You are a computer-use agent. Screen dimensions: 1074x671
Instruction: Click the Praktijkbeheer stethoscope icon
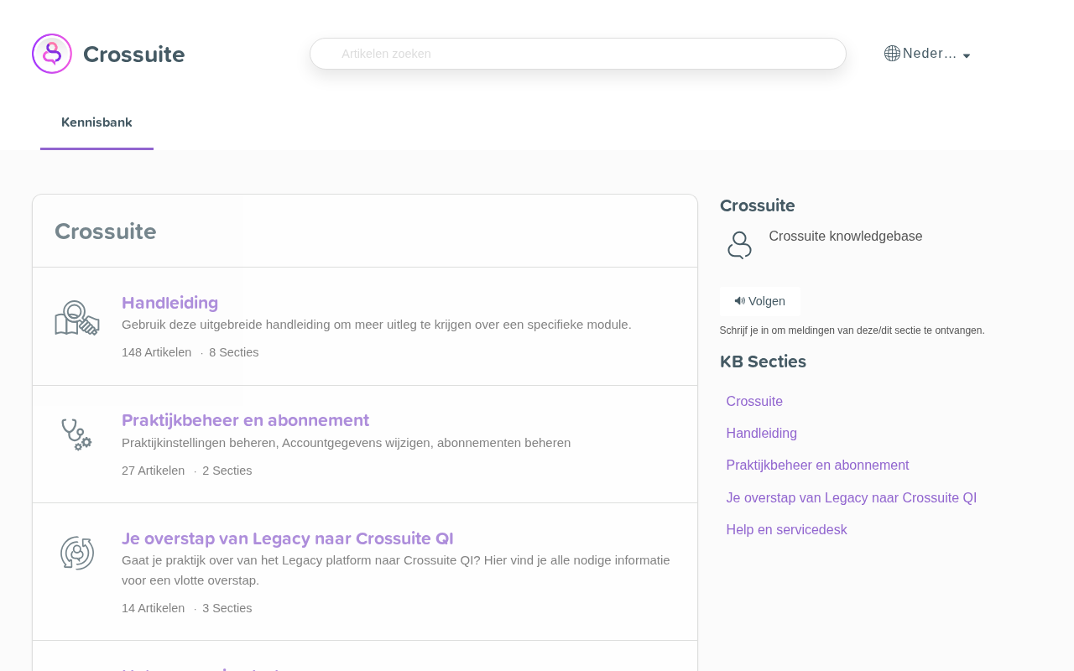pyautogui.click(x=76, y=434)
